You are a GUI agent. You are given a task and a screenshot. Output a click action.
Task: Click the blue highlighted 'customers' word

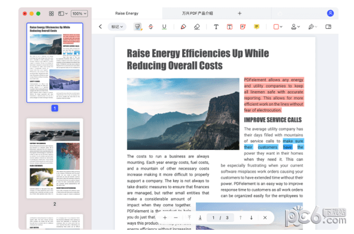(x=268, y=147)
